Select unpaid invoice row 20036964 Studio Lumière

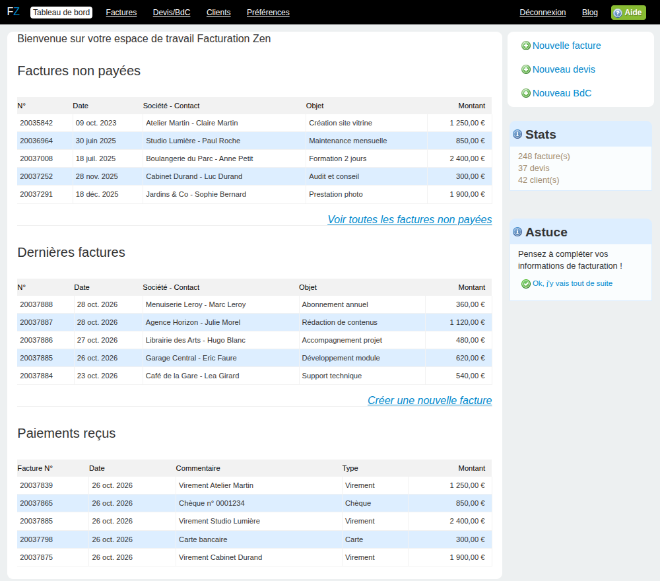click(254, 141)
